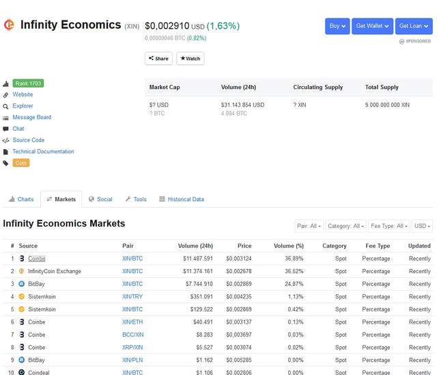This screenshot has height=375, width=437.
Task: Open the Technical Documentation link
Action: 43,152
